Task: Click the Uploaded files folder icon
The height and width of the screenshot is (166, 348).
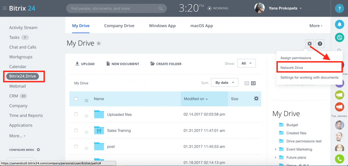Action: 99,114
